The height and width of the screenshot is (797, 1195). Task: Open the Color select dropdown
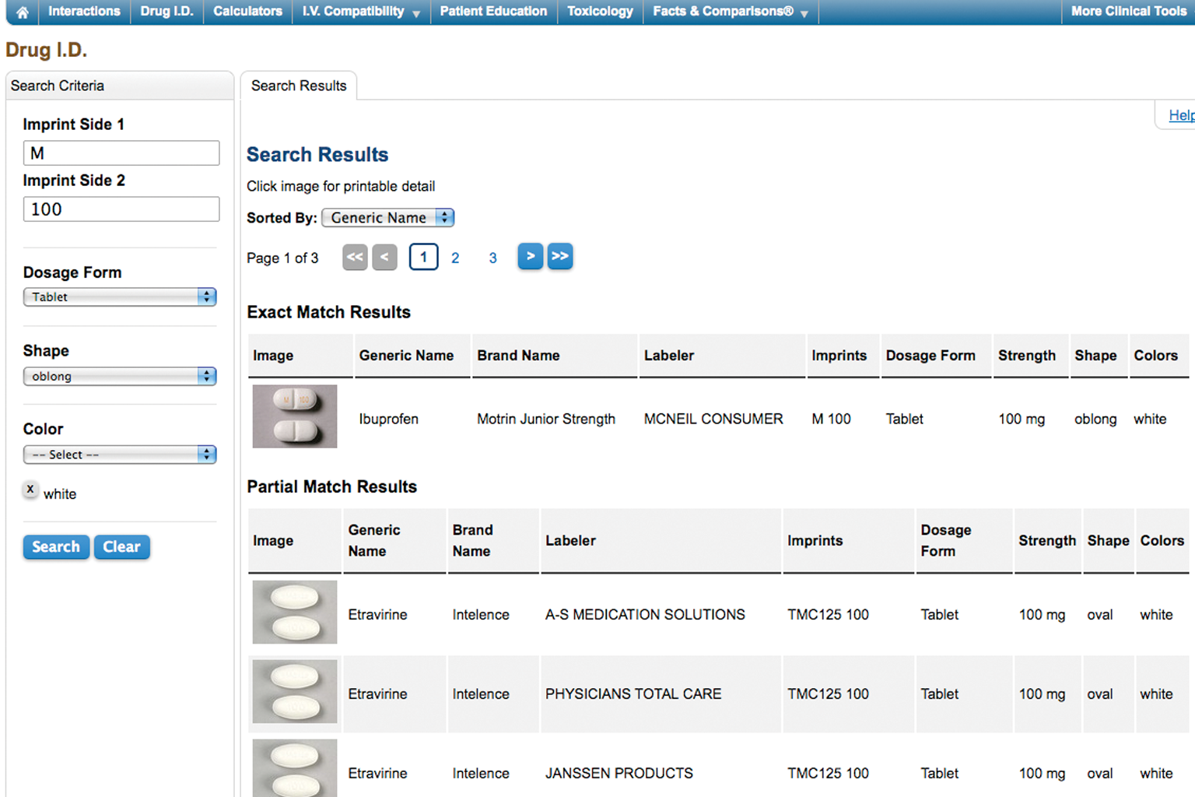tap(120, 455)
